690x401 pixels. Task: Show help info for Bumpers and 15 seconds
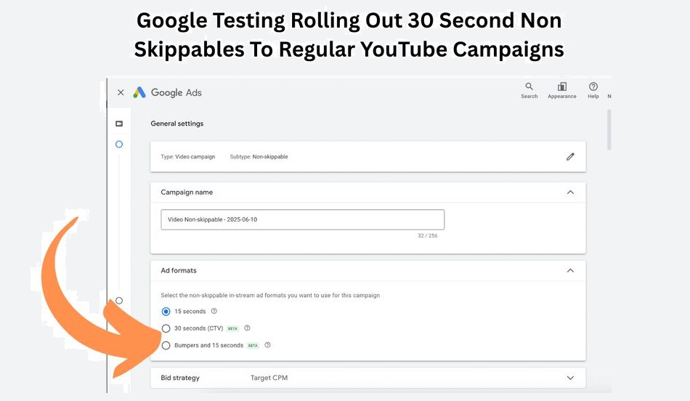pyautogui.click(x=267, y=345)
